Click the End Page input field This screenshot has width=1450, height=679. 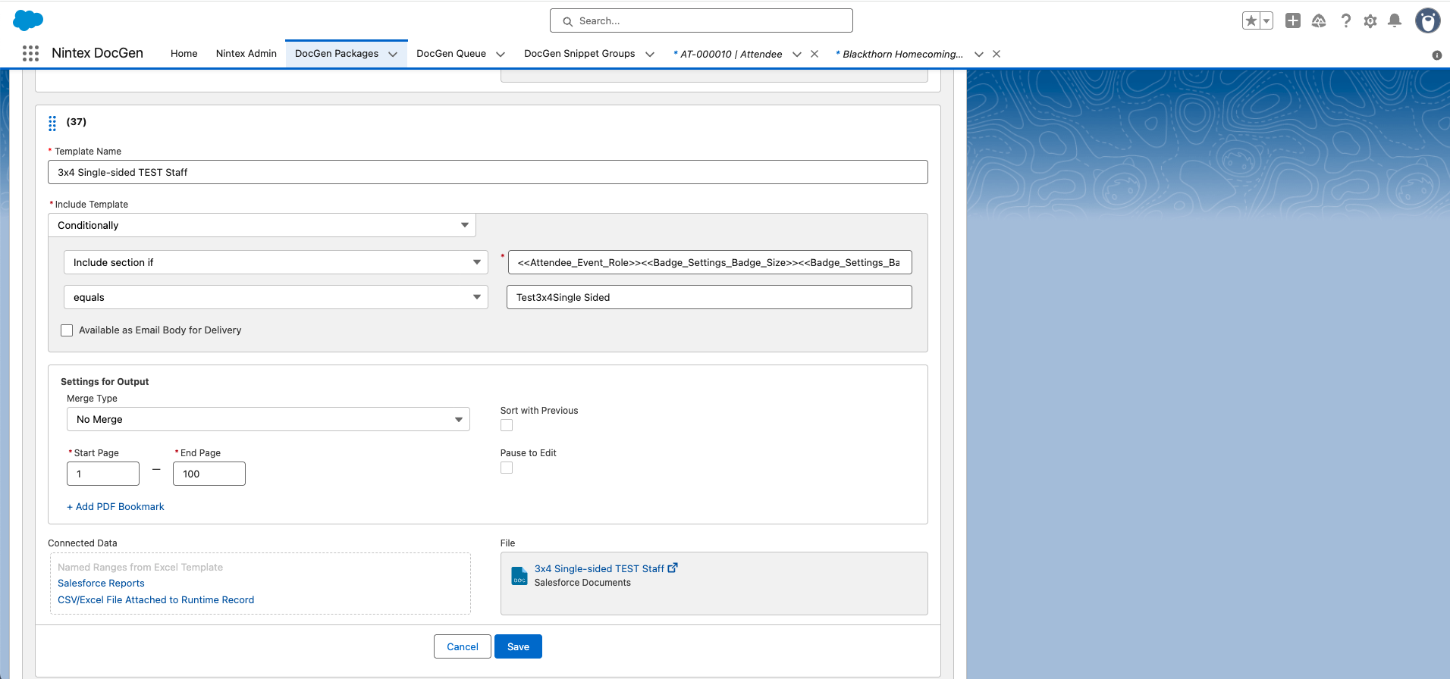pyautogui.click(x=209, y=474)
